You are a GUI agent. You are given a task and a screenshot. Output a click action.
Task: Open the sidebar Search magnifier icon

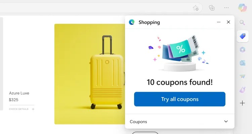[x=242, y=22]
